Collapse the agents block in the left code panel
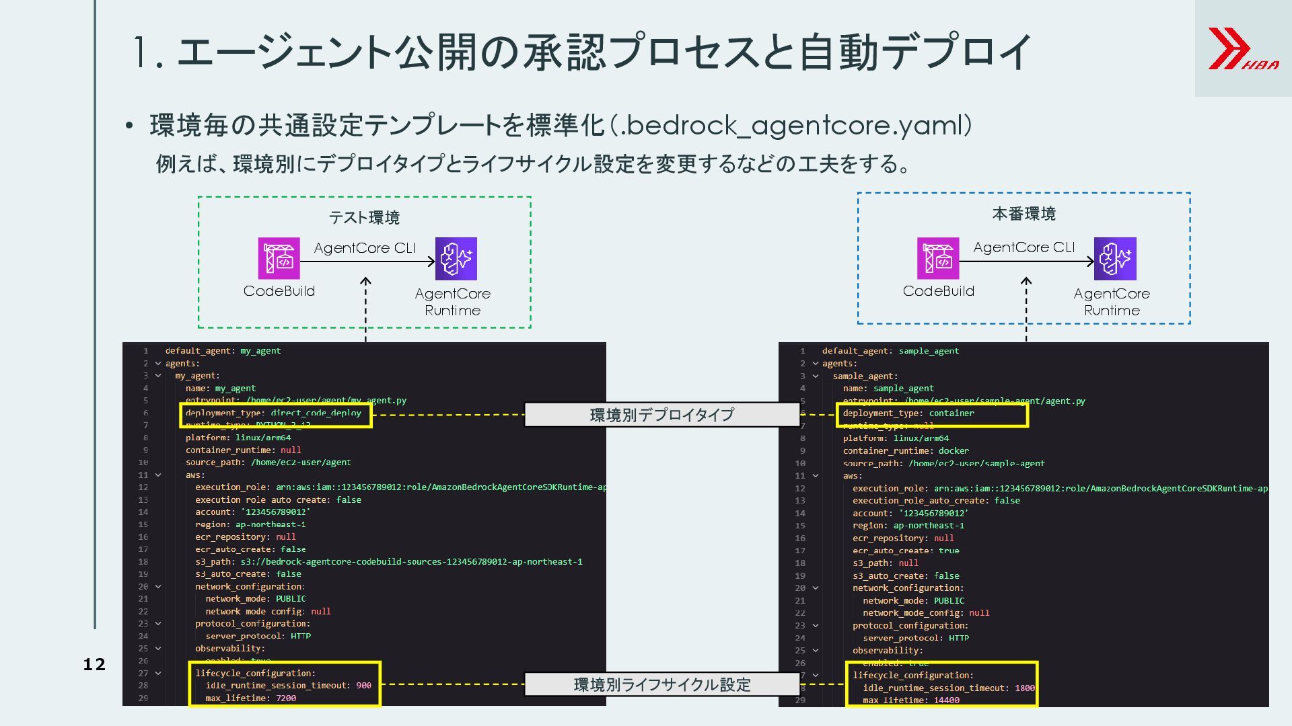 158,364
